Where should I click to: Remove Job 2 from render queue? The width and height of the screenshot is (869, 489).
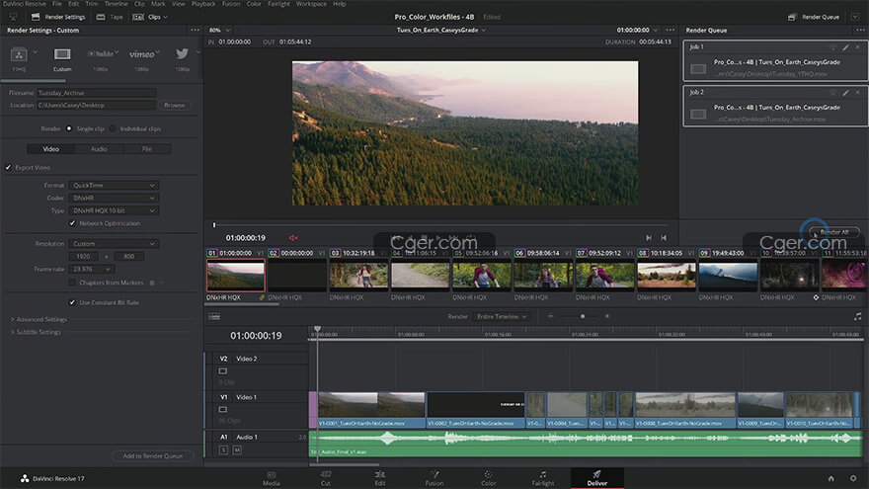(858, 93)
